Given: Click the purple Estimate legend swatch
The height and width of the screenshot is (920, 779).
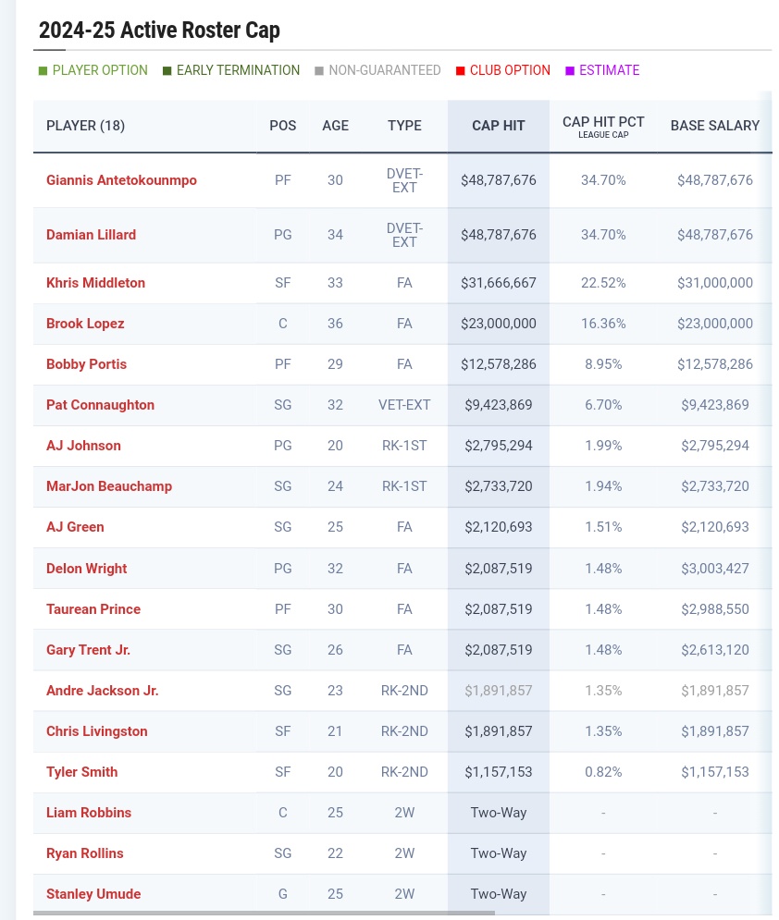Looking at the screenshot, I should (x=570, y=70).
